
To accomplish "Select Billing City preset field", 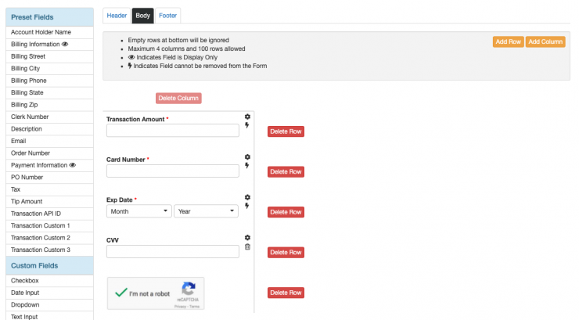I will pyautogui.click(x=49, y=69).
